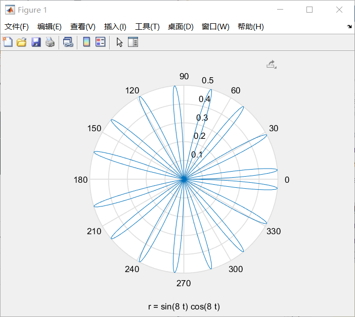The width and height of the screenshot is (355, 317).
Task: Activate the Edit Plot arrow tool
Action: pyautogui.click(x=119, y=42)
